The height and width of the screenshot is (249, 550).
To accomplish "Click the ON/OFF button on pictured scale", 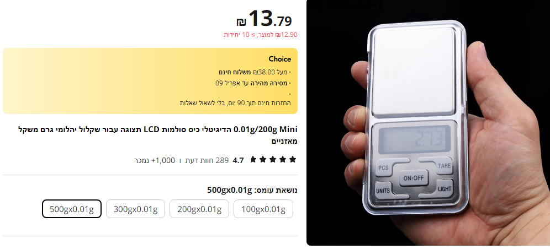I will pyautogui.click(x=414, y=178).
